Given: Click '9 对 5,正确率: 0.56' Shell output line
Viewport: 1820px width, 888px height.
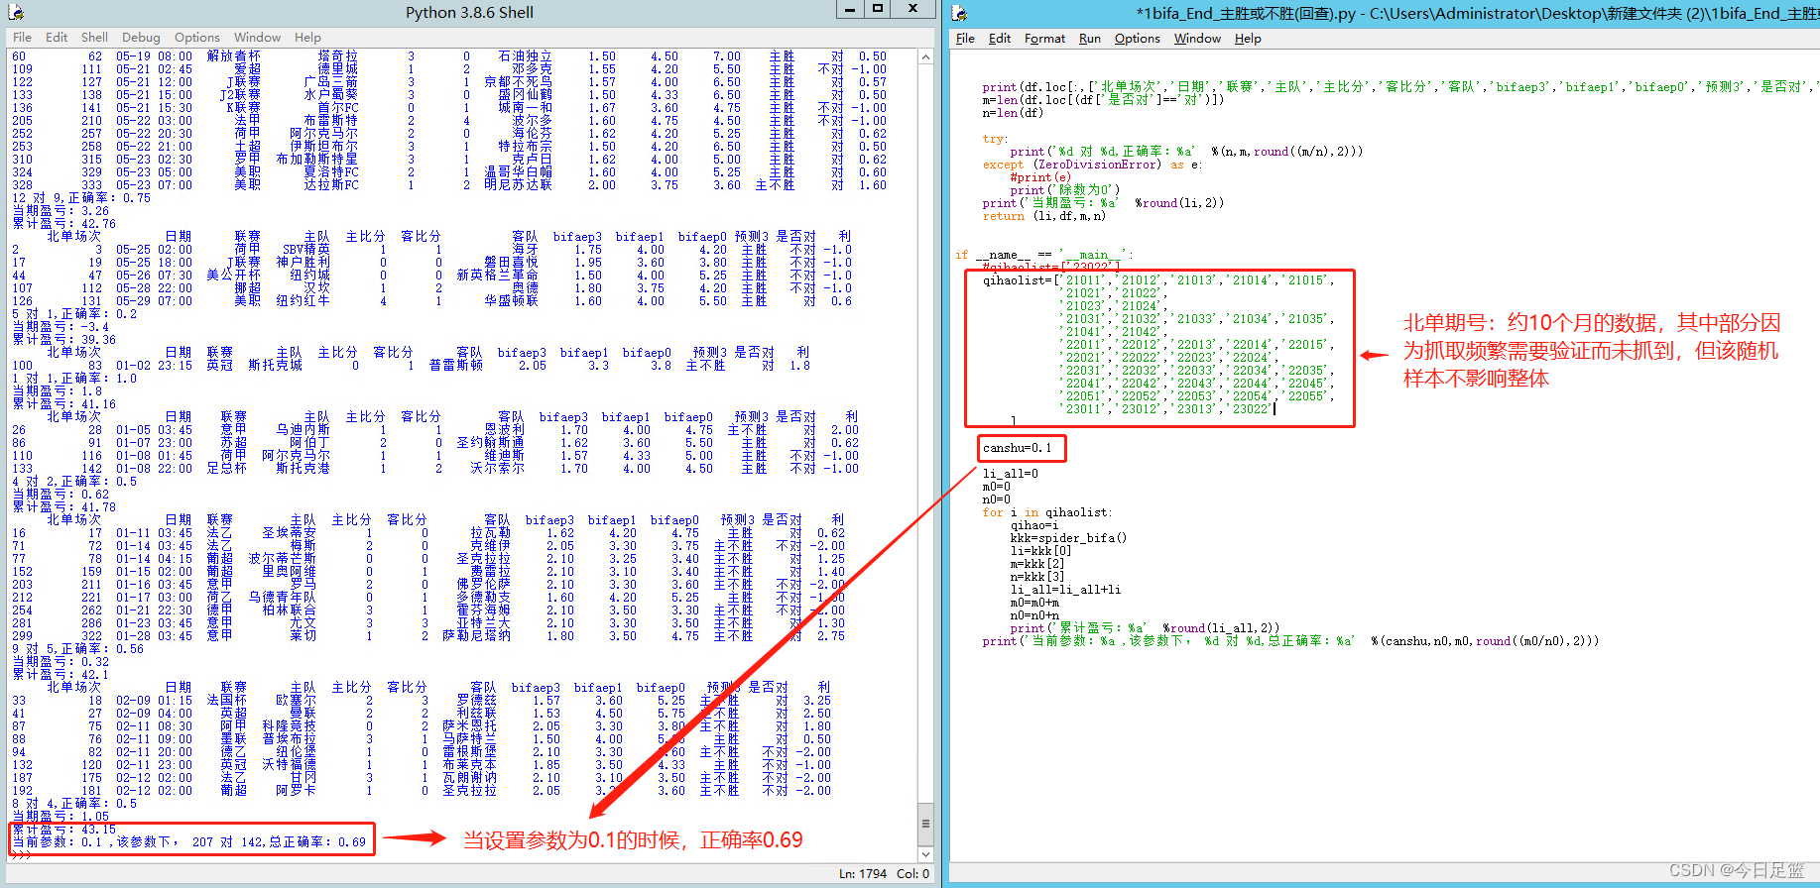Looking at the screenshot, I should click(x=77, y=649).
